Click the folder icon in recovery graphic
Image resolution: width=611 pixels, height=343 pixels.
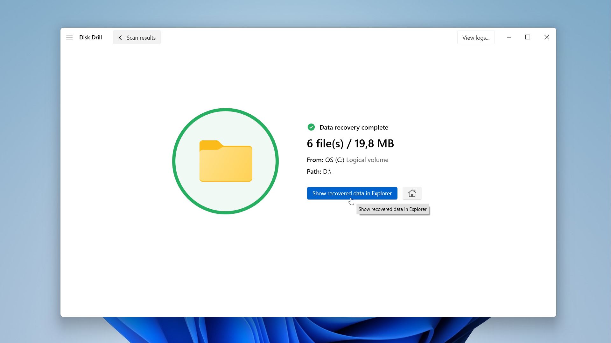click(x=226, y=161)
